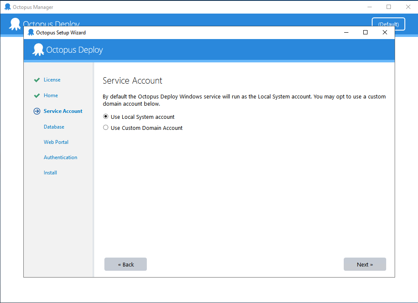The image size is (418, 303).
Task: Jump to the Database step
Action: click(54, 127)
